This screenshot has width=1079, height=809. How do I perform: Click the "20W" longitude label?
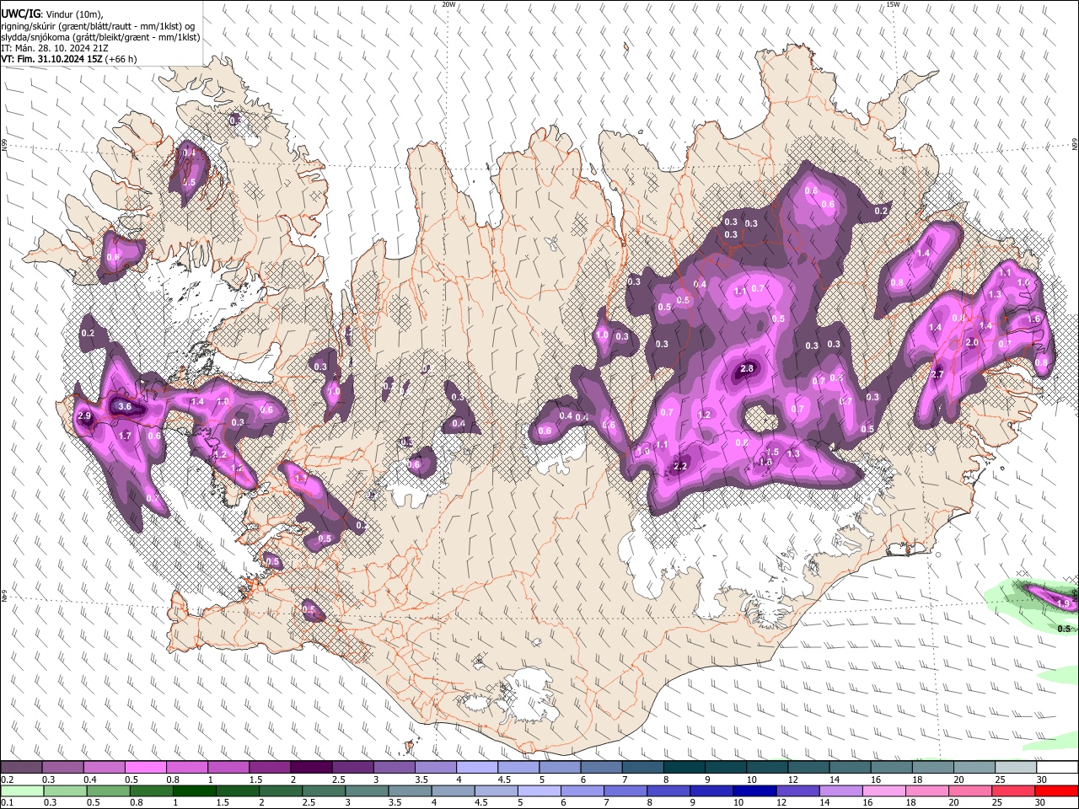point(449,4)
